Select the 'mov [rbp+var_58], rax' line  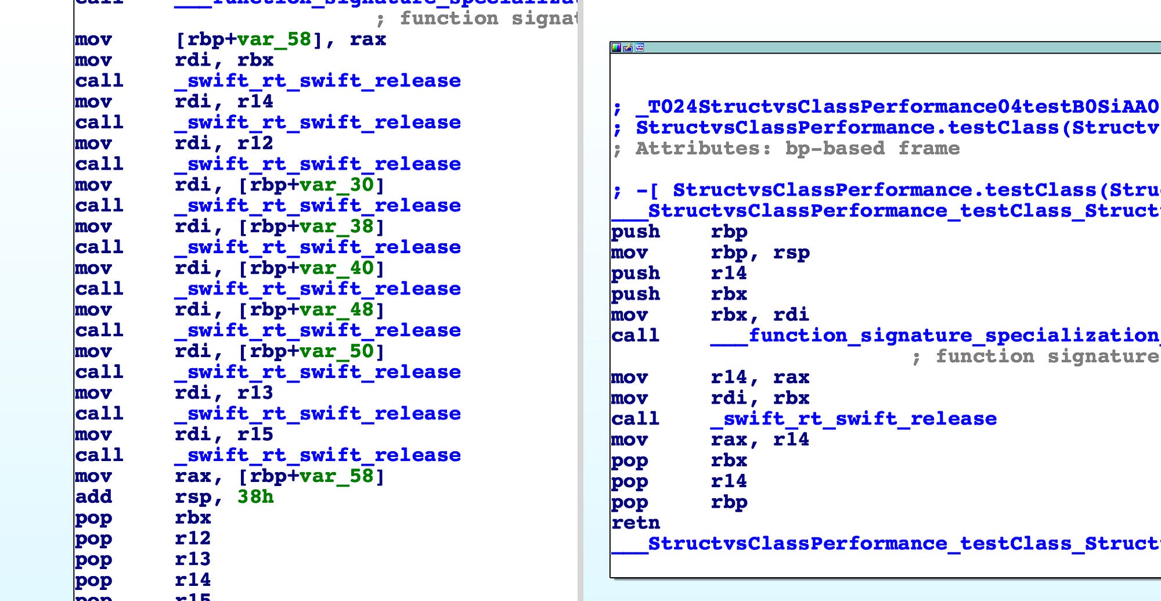click(x=230, y=39)
